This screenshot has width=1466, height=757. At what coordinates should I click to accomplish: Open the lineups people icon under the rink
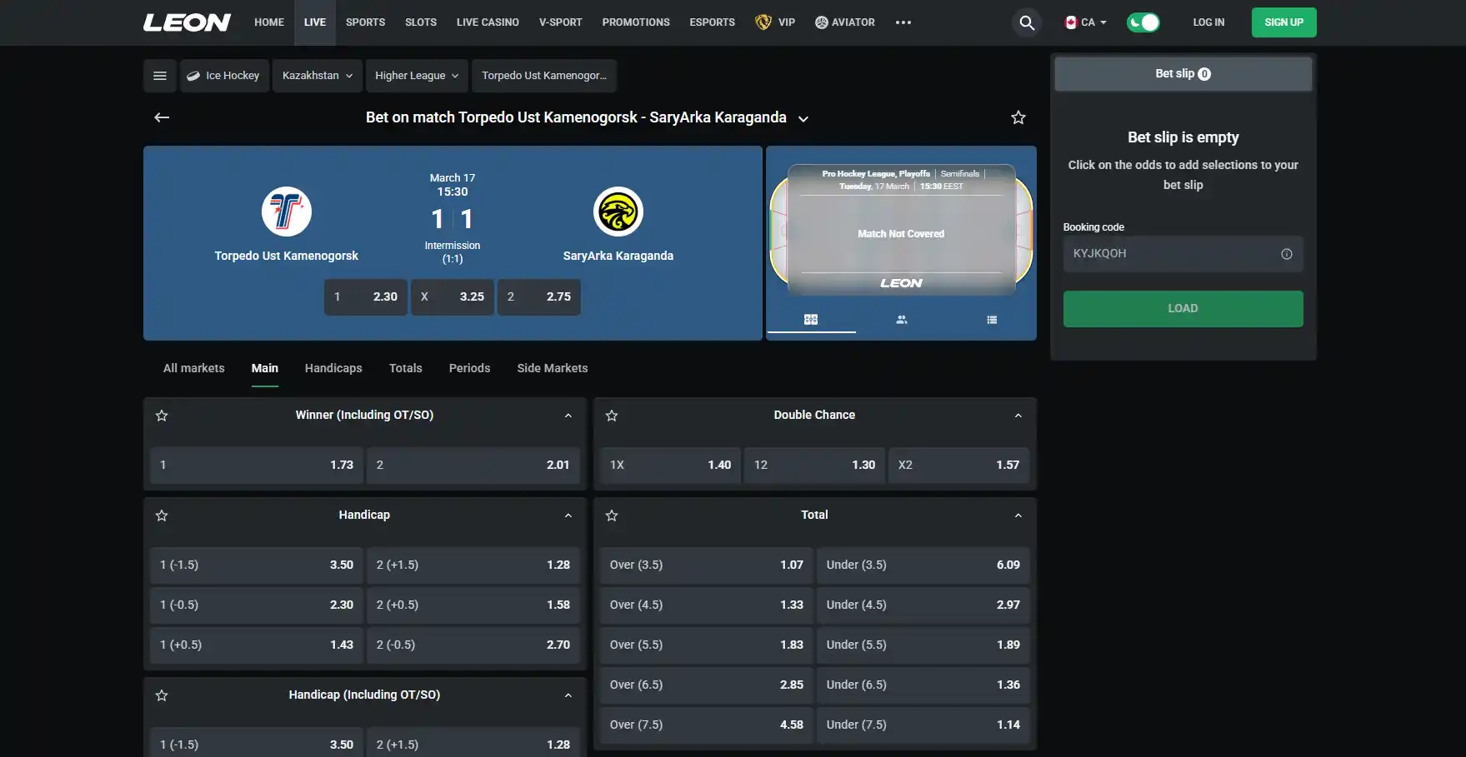[x=901, y=320]
